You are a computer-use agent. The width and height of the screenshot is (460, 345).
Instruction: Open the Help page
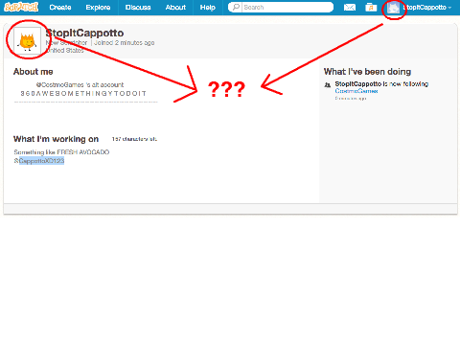point(207,8)
